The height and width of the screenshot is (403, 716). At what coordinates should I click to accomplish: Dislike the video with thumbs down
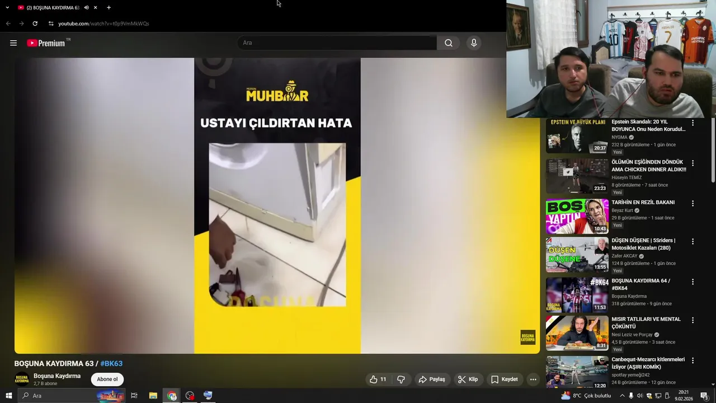point(401,379)
